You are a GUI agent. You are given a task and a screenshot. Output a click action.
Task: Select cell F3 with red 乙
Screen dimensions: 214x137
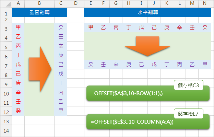click(x=103, y=27)
